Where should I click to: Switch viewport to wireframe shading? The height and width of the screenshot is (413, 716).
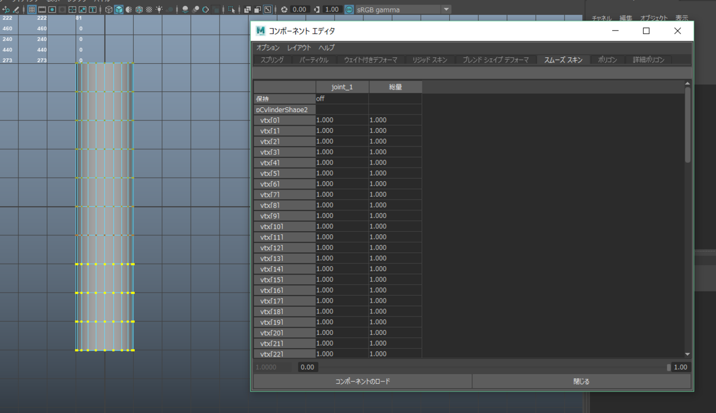coord(109,10)
